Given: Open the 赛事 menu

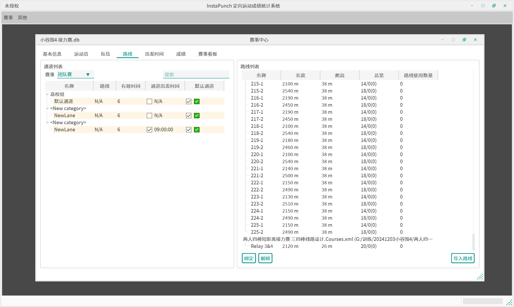Looking at the screenshot, I should coord(8,18).
